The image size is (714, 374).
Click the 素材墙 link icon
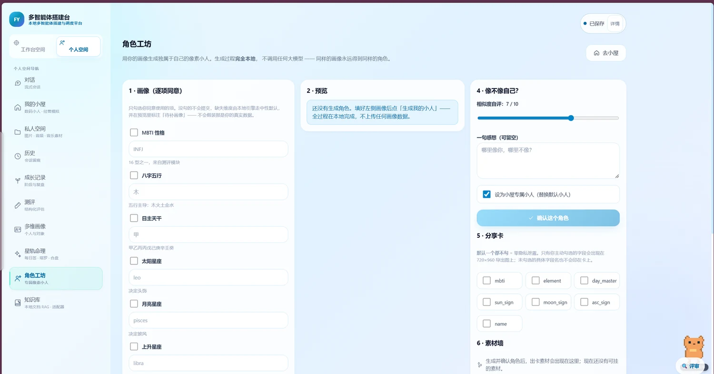(x=480, y=365)
